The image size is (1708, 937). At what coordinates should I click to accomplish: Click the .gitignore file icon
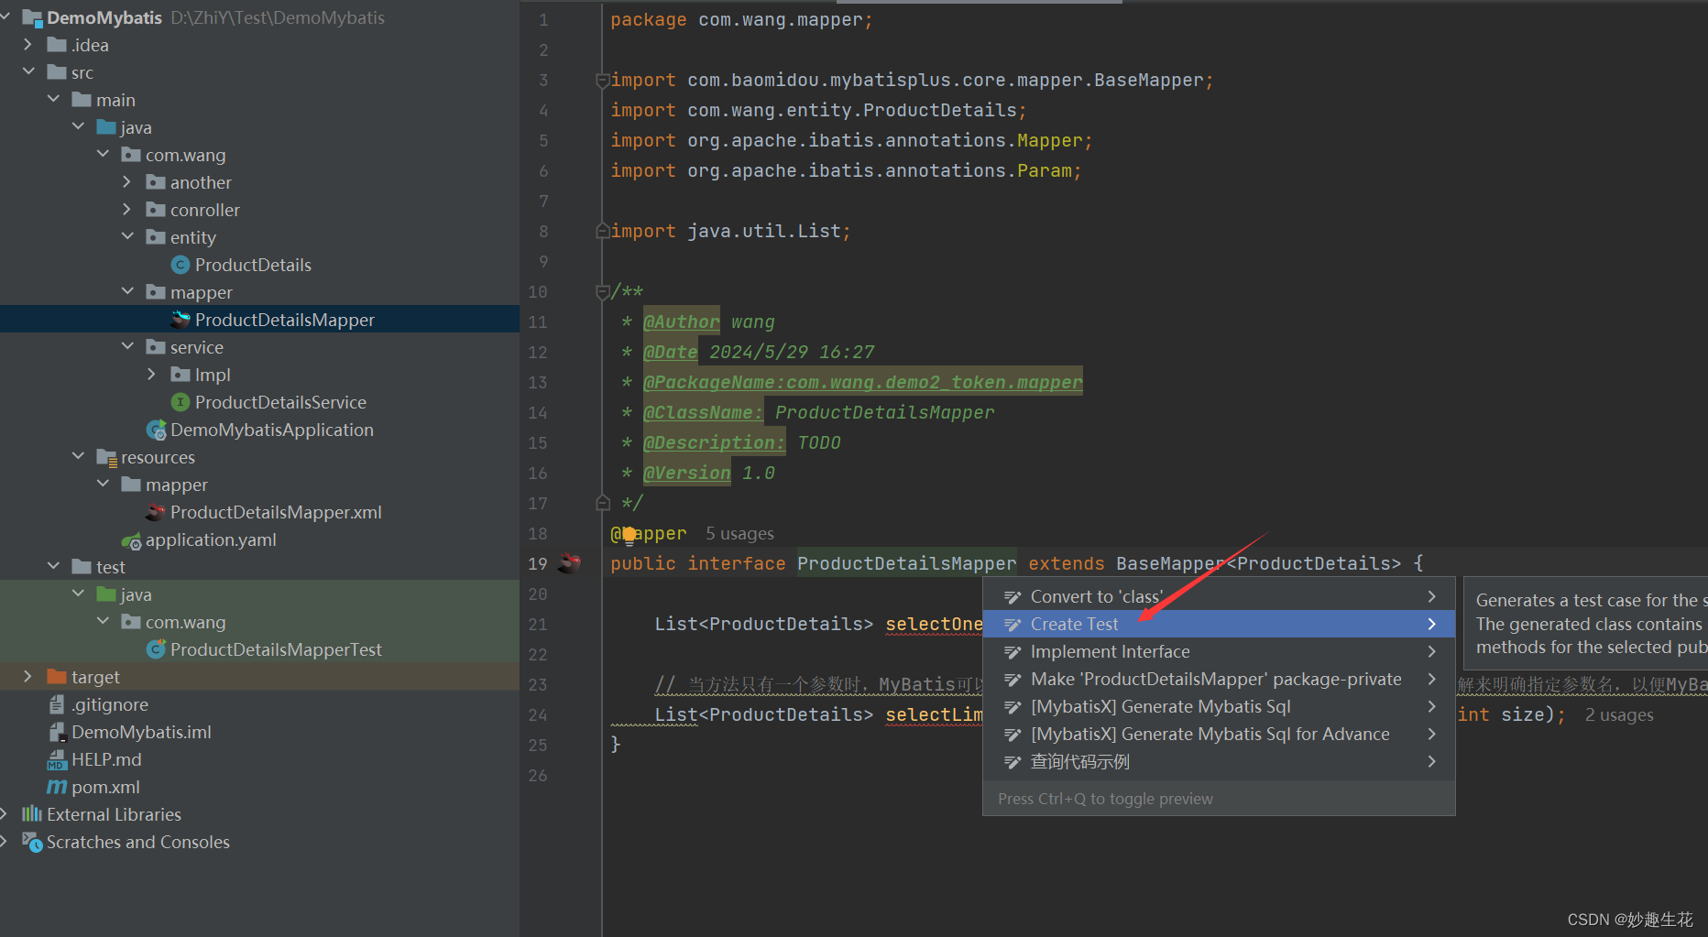click(x=57, y=704)
